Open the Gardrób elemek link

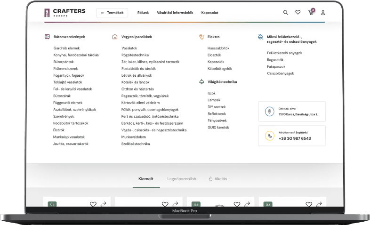coord(66,48)
